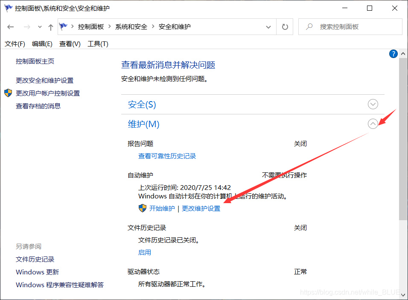Click 系统和安全 breadcrumb
The width and height of the screenshot is (408, 300).
pos(131,27)
